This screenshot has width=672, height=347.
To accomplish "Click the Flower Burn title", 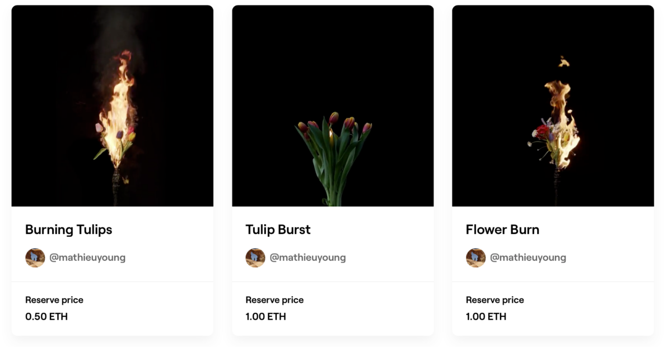I will tap(502, 230).
